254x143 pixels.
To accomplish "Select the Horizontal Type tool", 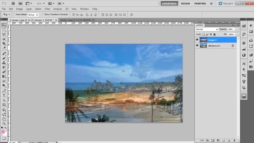I will click(x=4, y=95).
